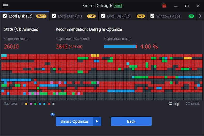Expand the Smart Optimize dropdown arrow

(97, 121)
